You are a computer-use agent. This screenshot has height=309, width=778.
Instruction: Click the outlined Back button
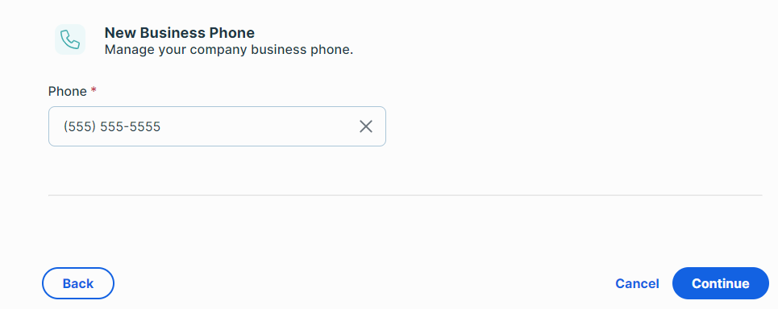point(78,283)
